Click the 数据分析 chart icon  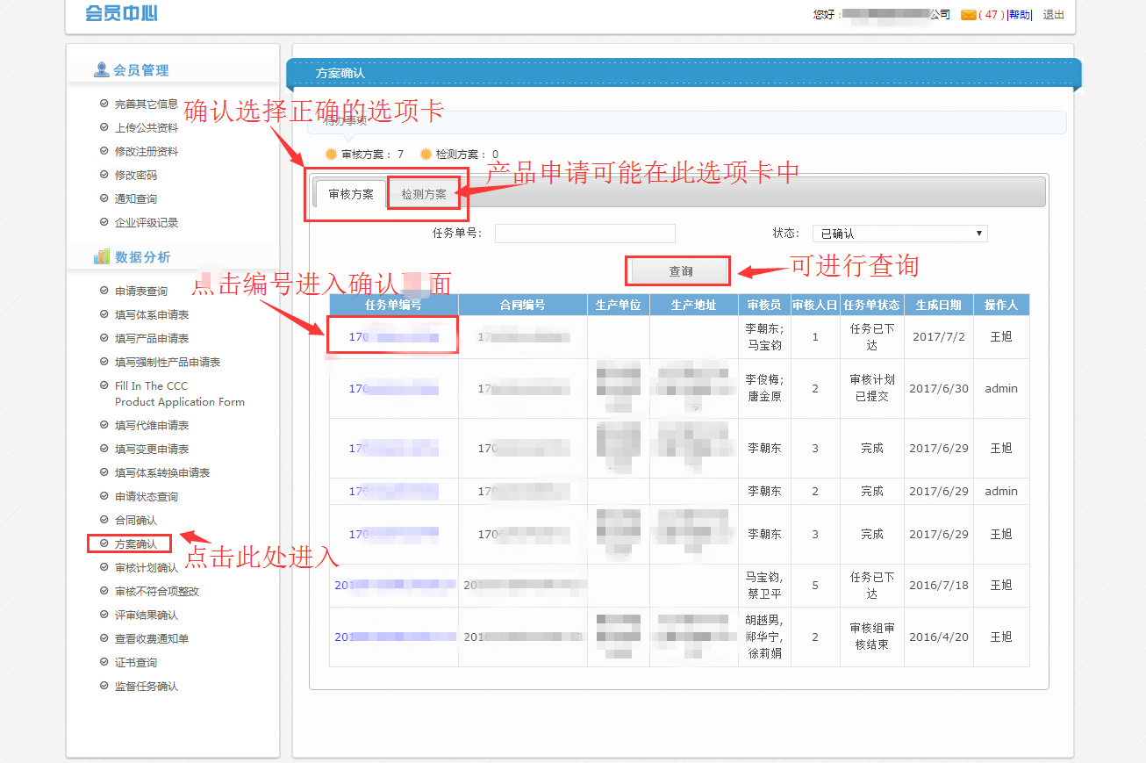[x=102, y=256]
